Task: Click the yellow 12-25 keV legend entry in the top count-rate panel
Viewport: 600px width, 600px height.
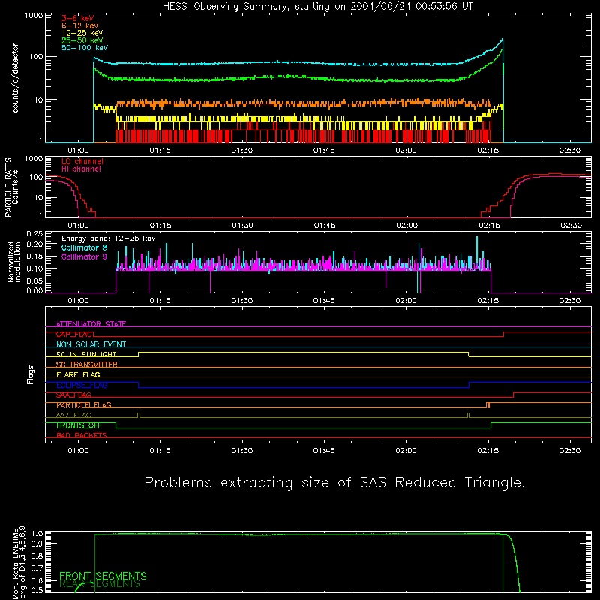Action: pyautogui.click(x=82, y=33)
